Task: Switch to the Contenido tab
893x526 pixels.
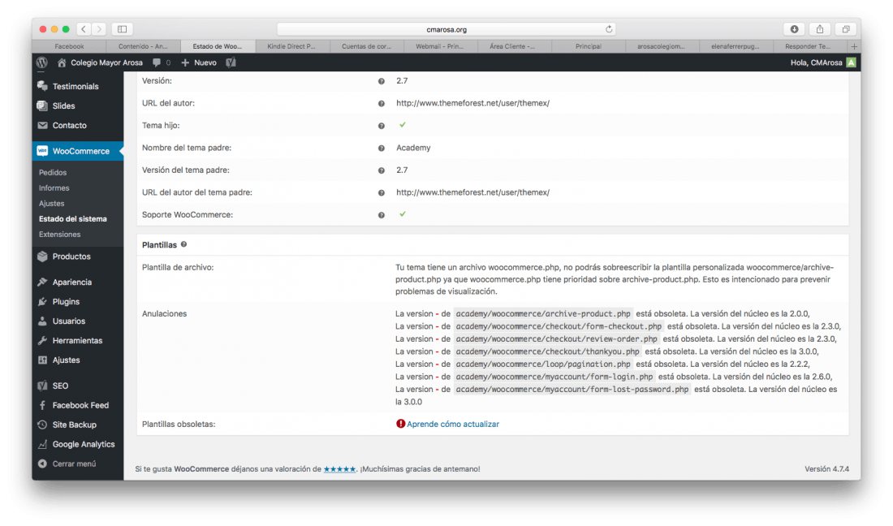Action: (x=143, y=46)
